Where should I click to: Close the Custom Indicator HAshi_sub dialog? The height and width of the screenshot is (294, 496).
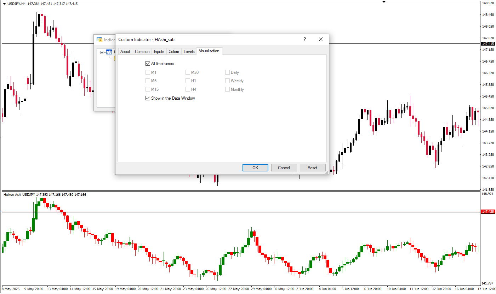(321, 40)
